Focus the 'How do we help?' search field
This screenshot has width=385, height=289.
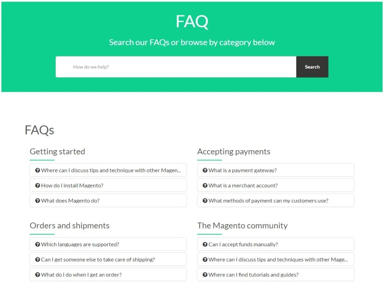(176, 67)
